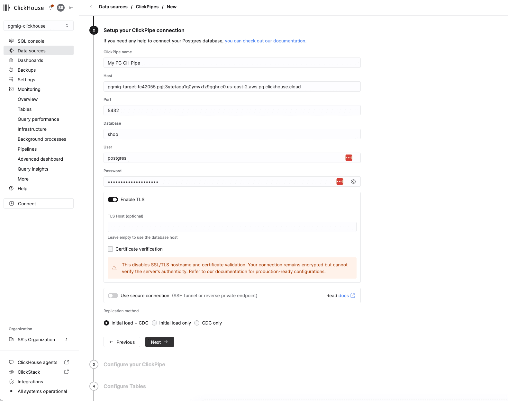Image resolution: width=508 pixels, height=401 pixels.
Task: Open Monitoring Tables
Action: click(x=24, y=109)
